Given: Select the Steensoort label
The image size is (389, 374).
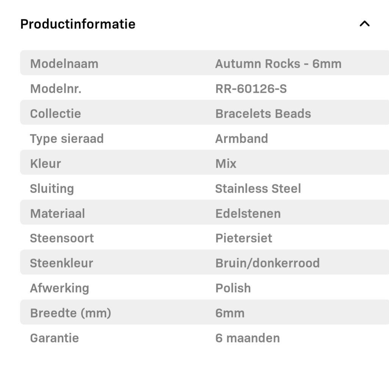Looking at the screenshot, I should [x=62, y=238].
